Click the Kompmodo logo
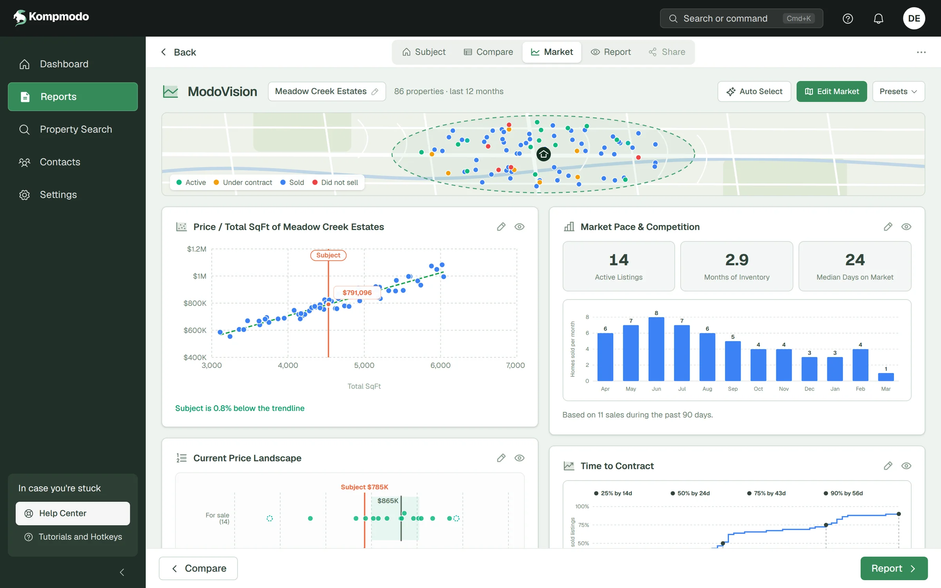 (51, 17)
